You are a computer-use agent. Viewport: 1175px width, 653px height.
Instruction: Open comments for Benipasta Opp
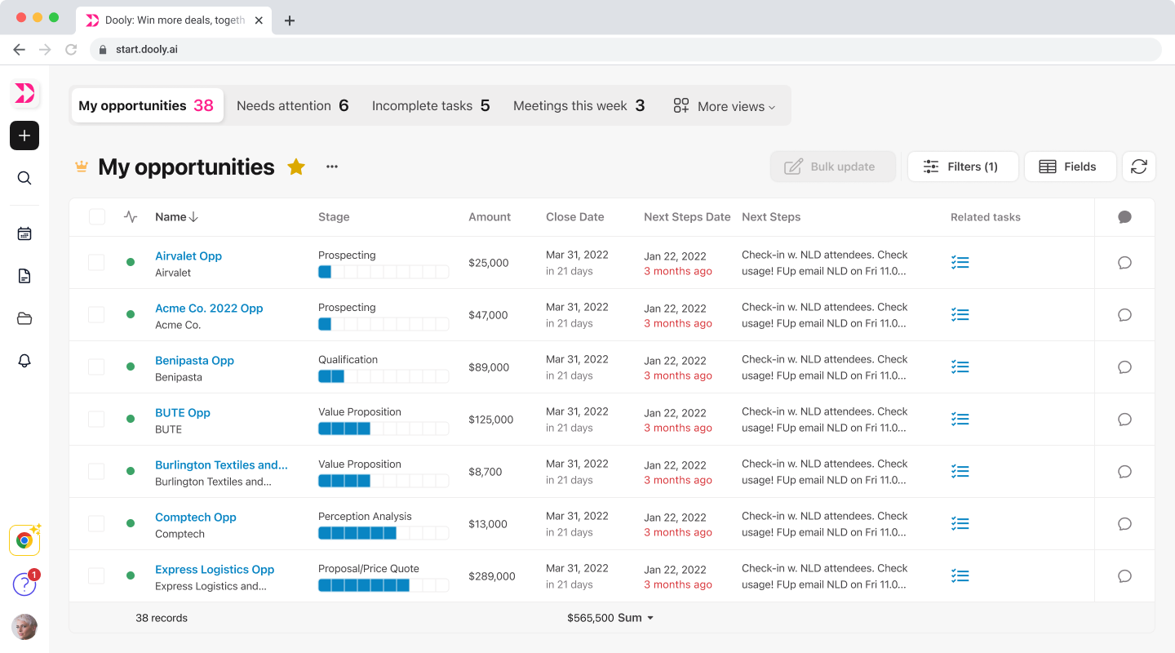pyautogui.click(x=1124, y=367)
